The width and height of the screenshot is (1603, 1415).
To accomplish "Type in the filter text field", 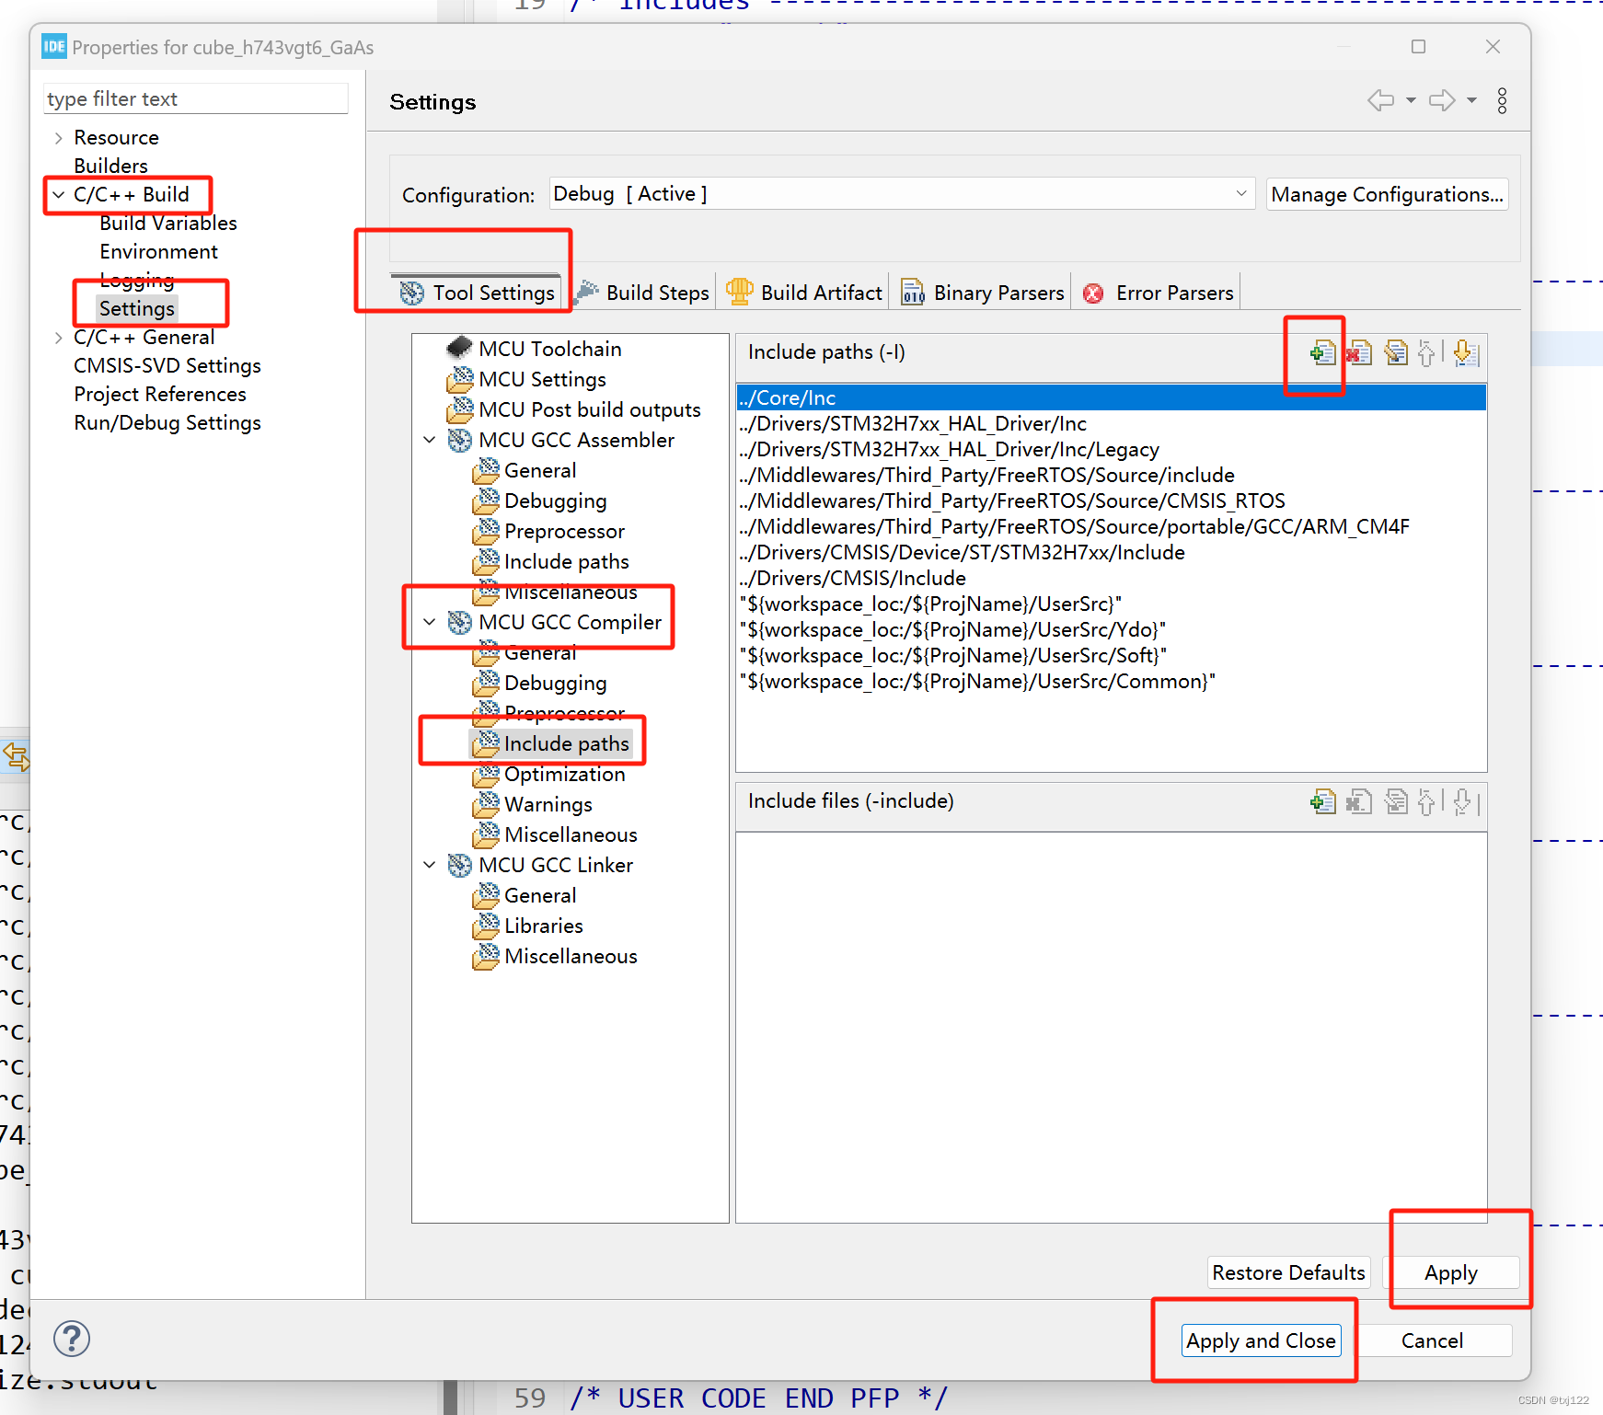I will 195,98.
